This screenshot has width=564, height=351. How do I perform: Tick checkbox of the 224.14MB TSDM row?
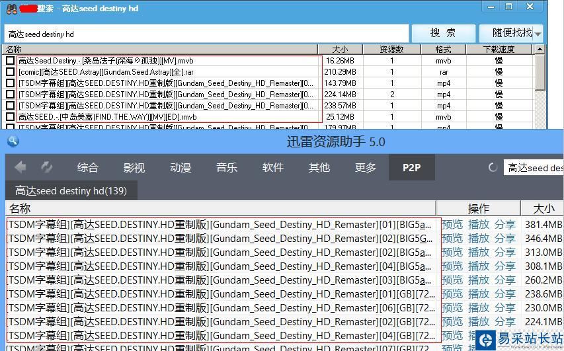(x=11, y=95)
